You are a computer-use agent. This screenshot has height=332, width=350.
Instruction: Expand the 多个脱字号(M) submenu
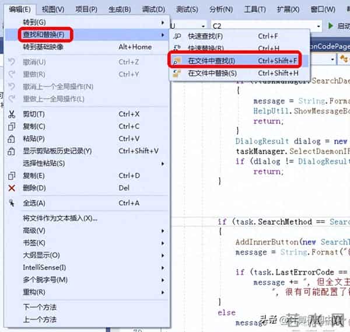[x=87, y=279]
